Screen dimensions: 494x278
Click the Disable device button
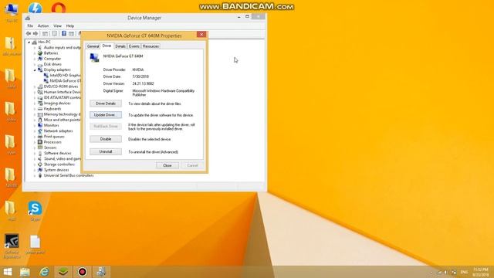(x=106, y=139)
